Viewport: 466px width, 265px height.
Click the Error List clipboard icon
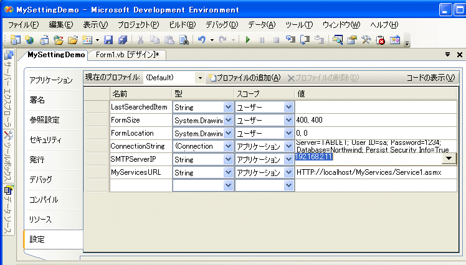[381, 40]
